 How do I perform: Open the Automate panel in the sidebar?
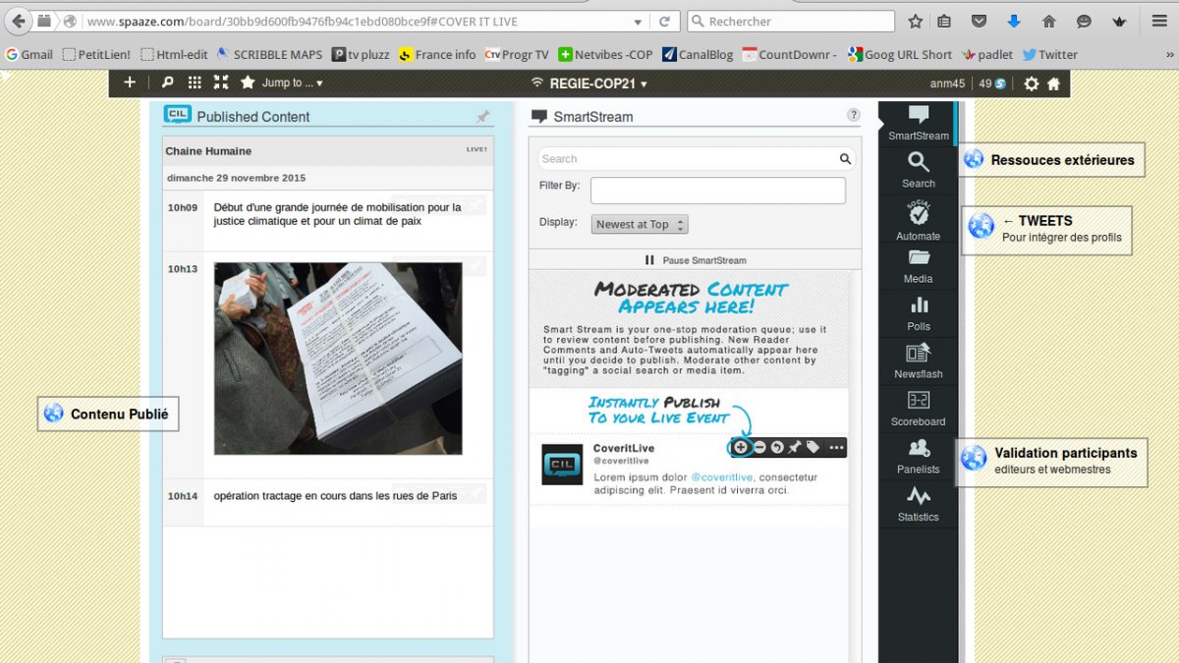point(918,220)
